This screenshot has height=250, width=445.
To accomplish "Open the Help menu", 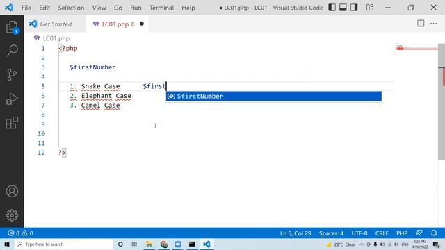I will tap(188, 8).
